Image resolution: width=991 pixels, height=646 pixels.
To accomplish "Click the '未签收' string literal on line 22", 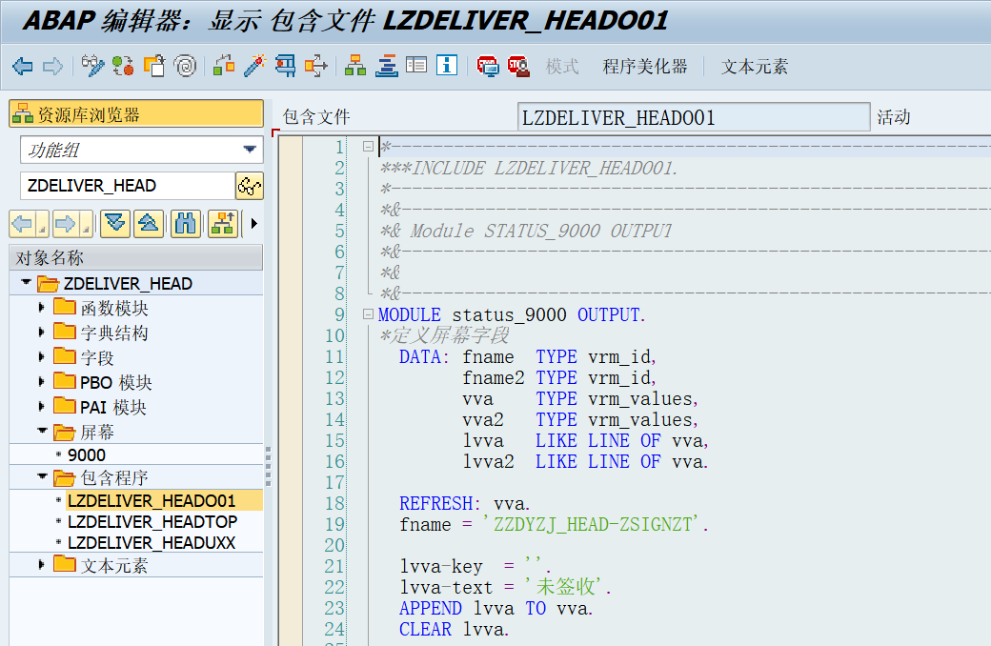I will click(566, 587).
